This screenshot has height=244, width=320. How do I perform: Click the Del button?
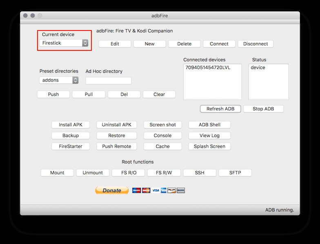pyautogui.click(x=124, y=94)
